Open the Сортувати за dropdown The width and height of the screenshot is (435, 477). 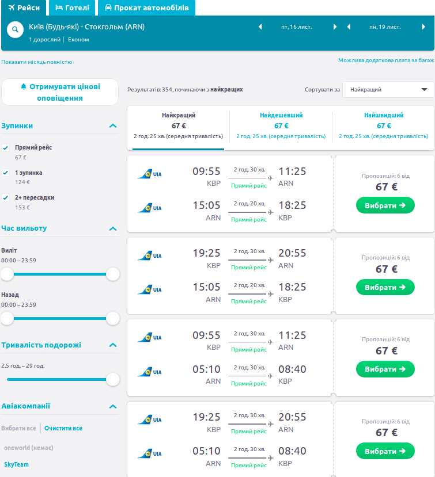pyautogui.click(x=388, y=90)
